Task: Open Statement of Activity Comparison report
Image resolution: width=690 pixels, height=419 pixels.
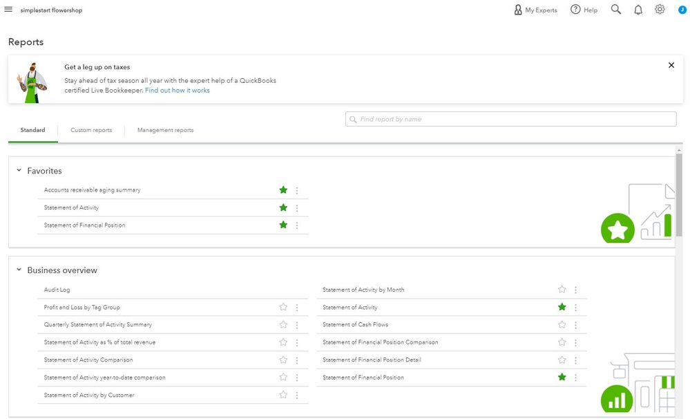Action: [x=88, y=360]
